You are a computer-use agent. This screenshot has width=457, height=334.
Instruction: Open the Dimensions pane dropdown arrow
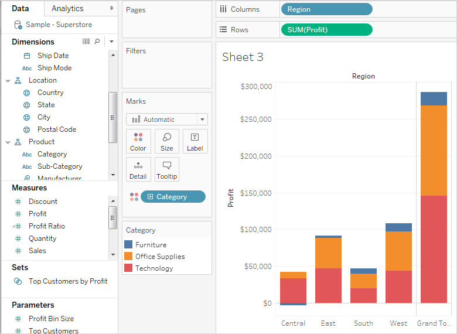pyautogui.click(x=111, y=42)
